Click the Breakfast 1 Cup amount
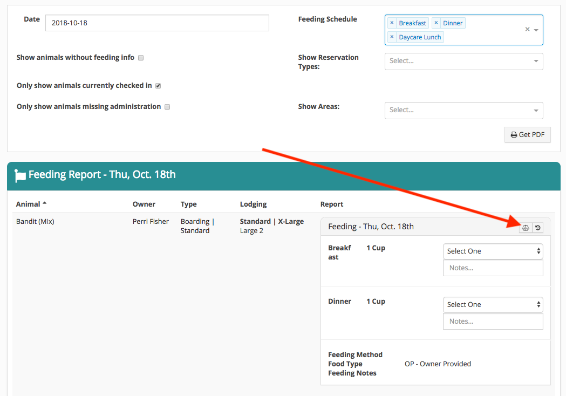The height and width of the screenshot is (396, 566). [376, 248]
